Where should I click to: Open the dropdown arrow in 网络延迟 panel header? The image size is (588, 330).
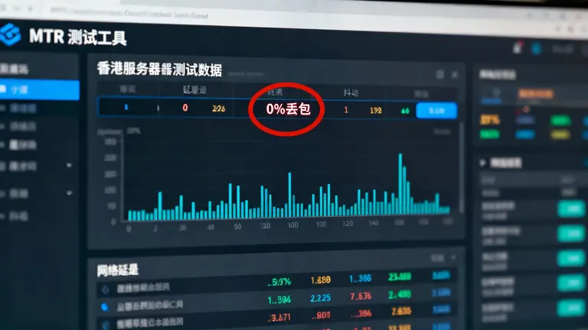454,257
